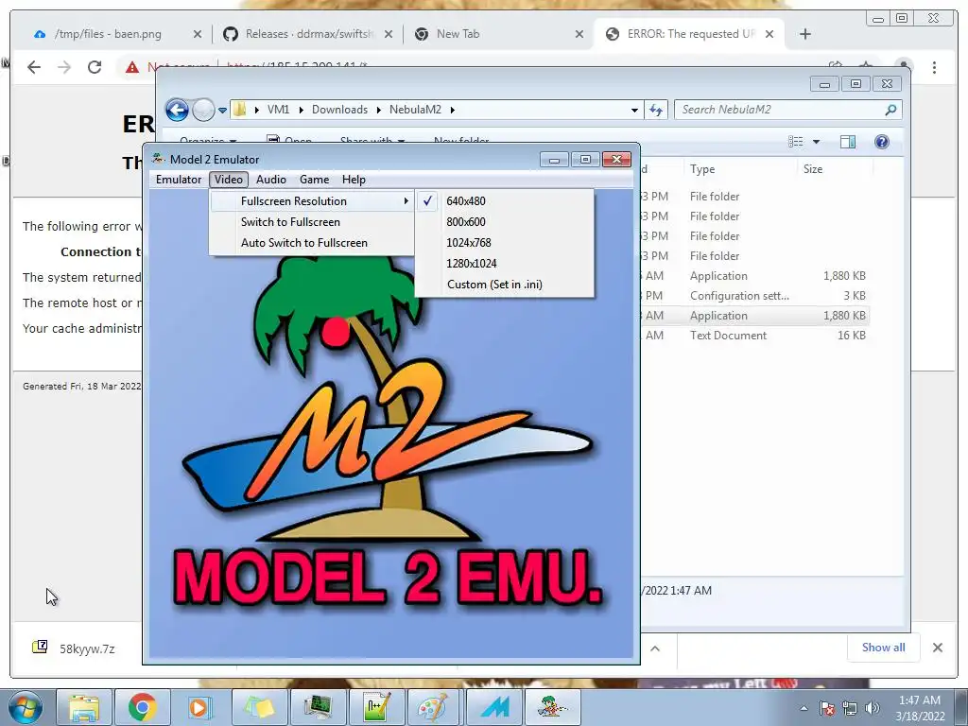Open the Emulator menu in Model 2 Emulator
Viewport: 968px width, 726px height.
179,180
